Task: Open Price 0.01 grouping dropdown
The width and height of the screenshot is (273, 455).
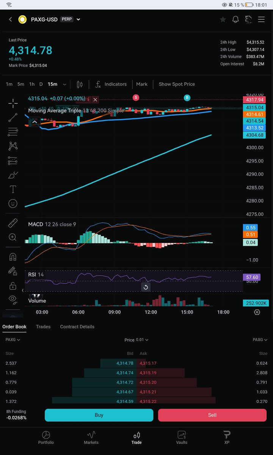Action: (136, 340)
